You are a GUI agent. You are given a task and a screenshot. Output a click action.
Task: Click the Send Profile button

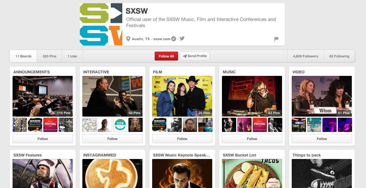pos(195,56)
